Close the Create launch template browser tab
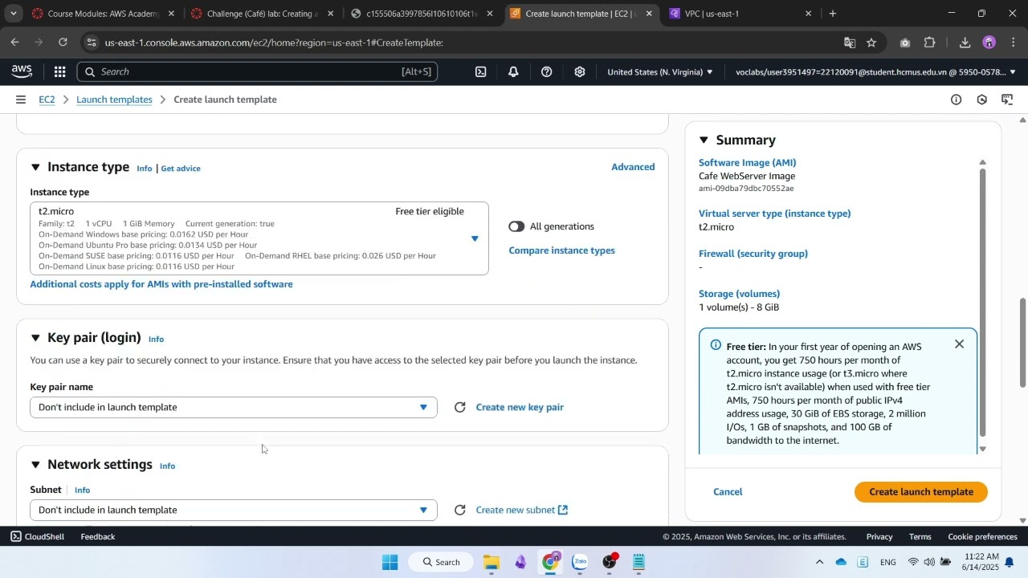This screenshot has height=578, width=1028. coord(649,14)
